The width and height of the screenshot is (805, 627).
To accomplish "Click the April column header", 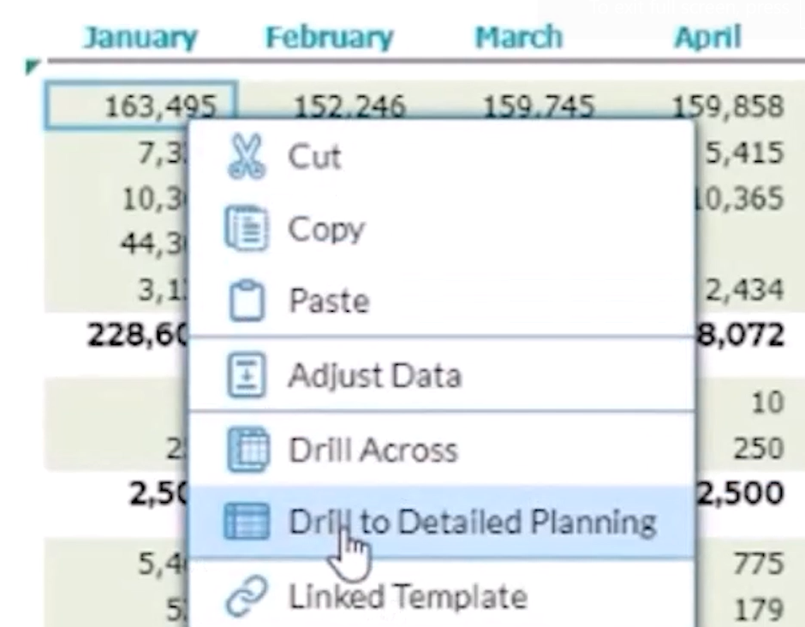I will coord(708,36).
